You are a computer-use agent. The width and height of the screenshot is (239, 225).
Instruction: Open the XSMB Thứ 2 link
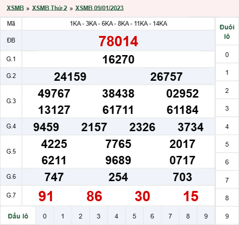49,8
